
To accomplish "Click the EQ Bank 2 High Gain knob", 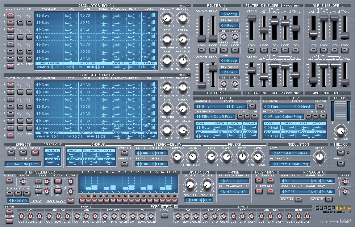I will [x=308, y=217].
